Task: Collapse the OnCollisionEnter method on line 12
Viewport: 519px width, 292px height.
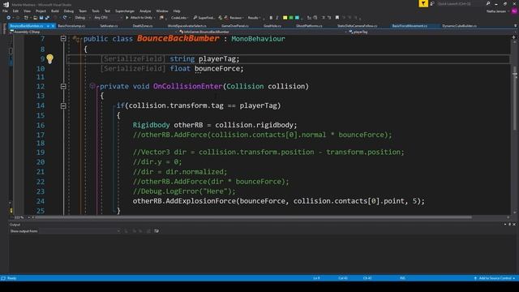Action: click(63, 87)
